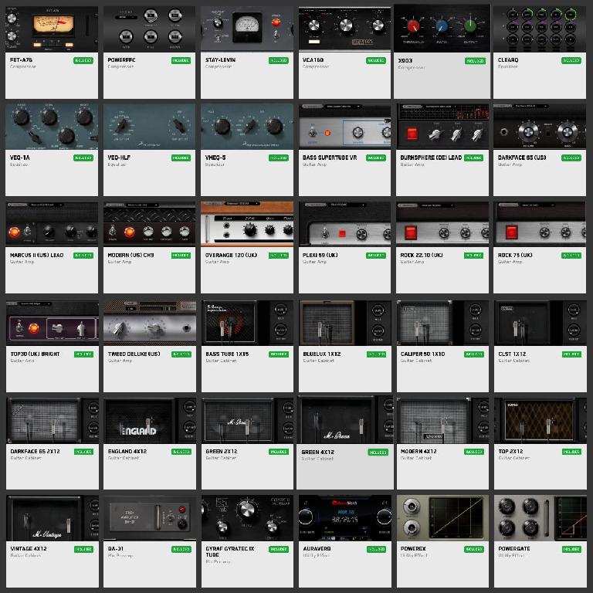Open the Auraverb effect thumbnail
The image size is (593, 593).
click(x=345, y=518)
